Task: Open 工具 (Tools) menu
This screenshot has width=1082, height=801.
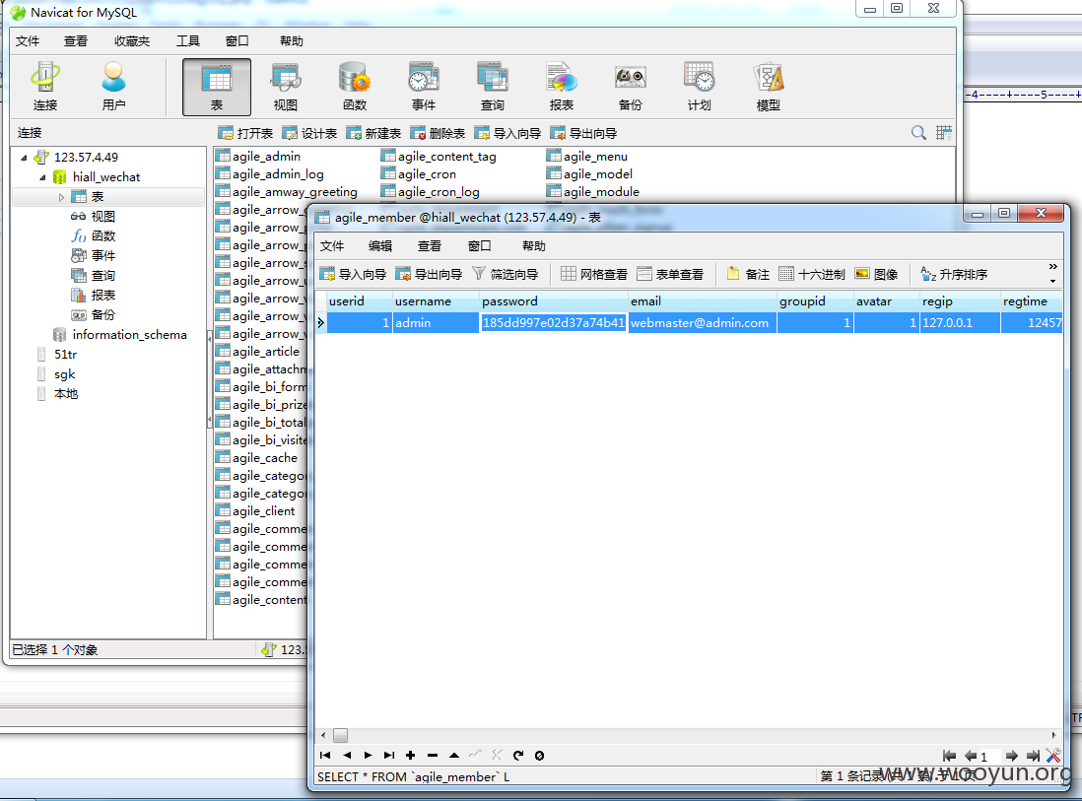Action: click(x=187, y=41)
